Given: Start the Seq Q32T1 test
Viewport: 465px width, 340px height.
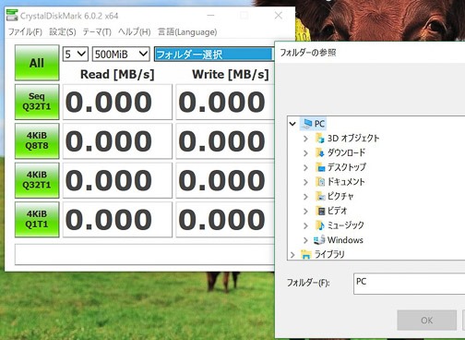Looking at the screenshot, I should [37, 102].
